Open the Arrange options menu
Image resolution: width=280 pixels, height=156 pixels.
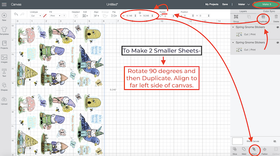105,16
